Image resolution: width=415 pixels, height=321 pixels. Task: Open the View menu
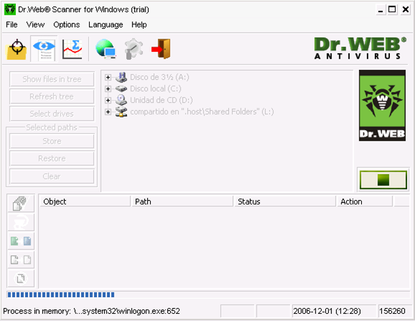[x=35, y=24]
